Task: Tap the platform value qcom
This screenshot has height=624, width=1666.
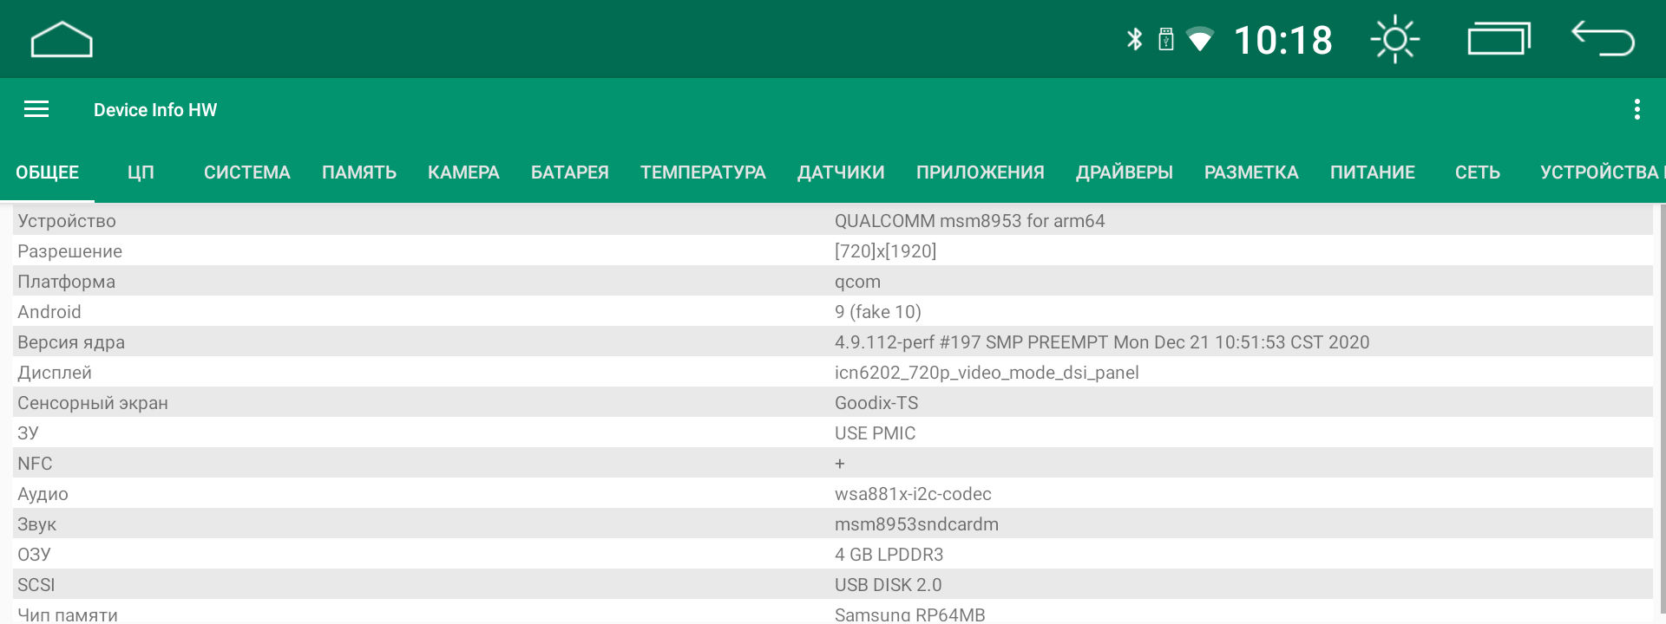Action: [857, 282]
